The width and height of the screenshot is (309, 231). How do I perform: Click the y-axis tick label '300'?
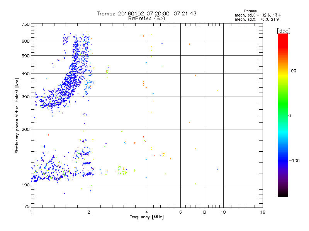pos(25,97)
